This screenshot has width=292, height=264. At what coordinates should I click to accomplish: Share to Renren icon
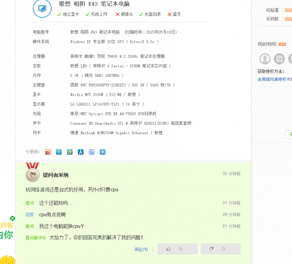pyautogui.click(x=81, y=152)
